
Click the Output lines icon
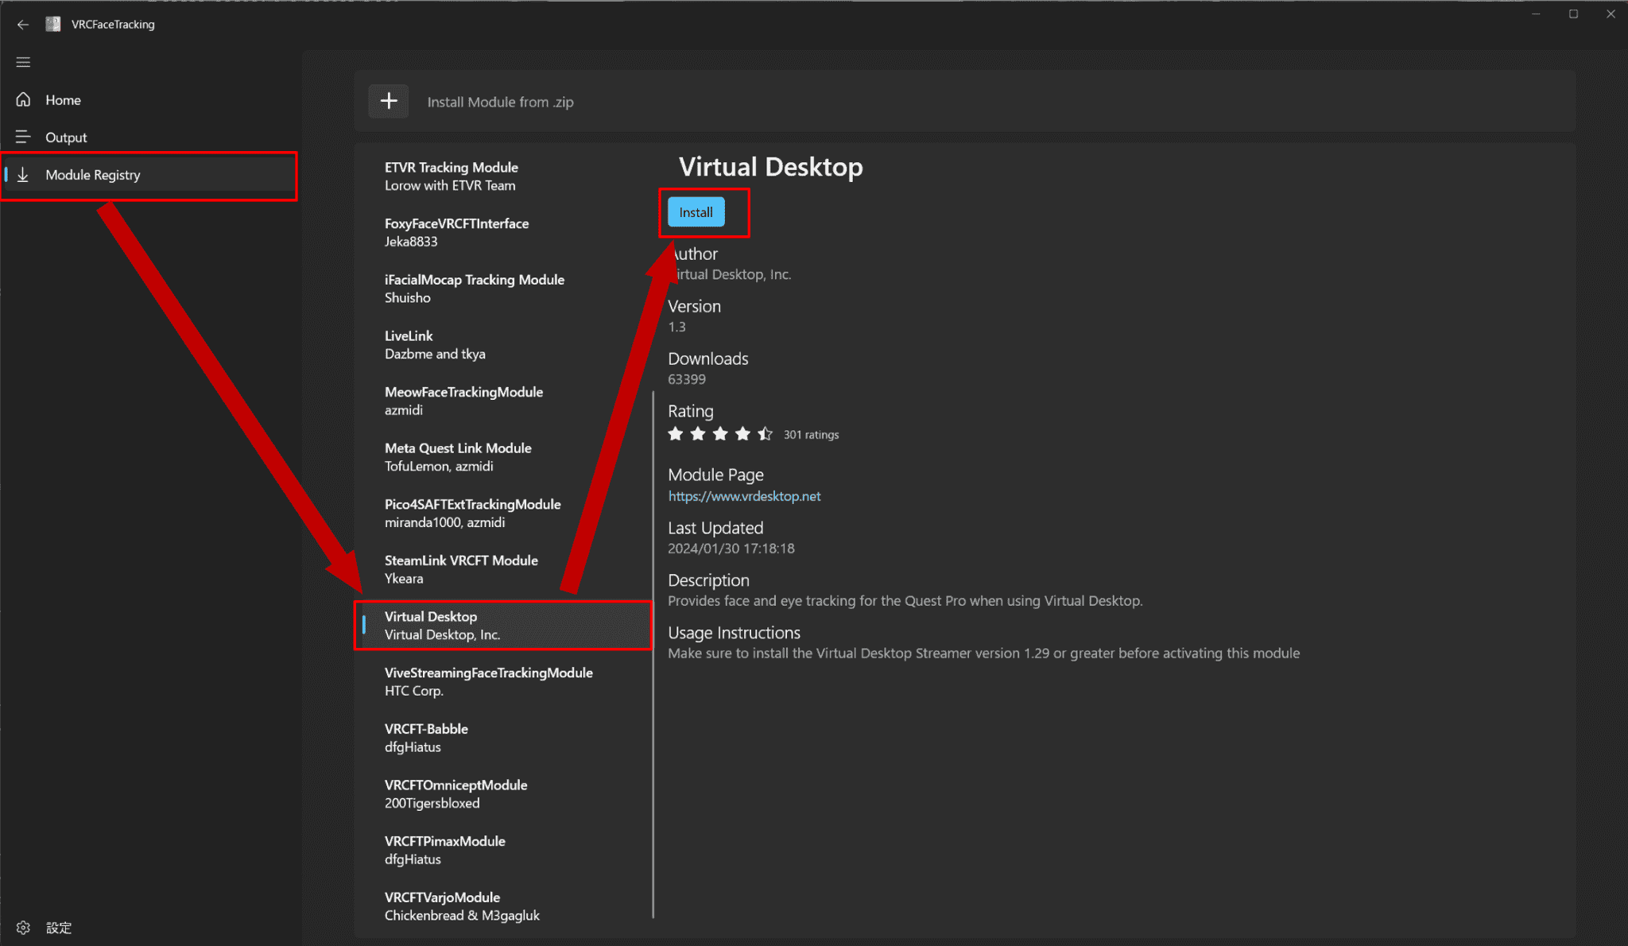click(x=23, y=137)
